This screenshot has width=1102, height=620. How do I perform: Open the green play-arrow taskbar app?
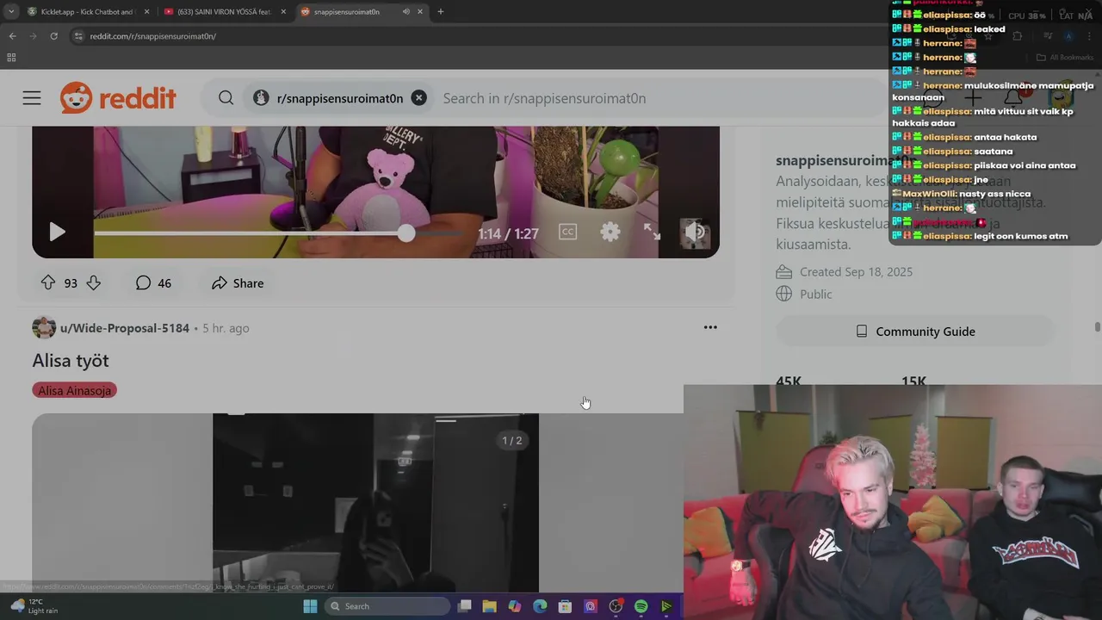666,606
